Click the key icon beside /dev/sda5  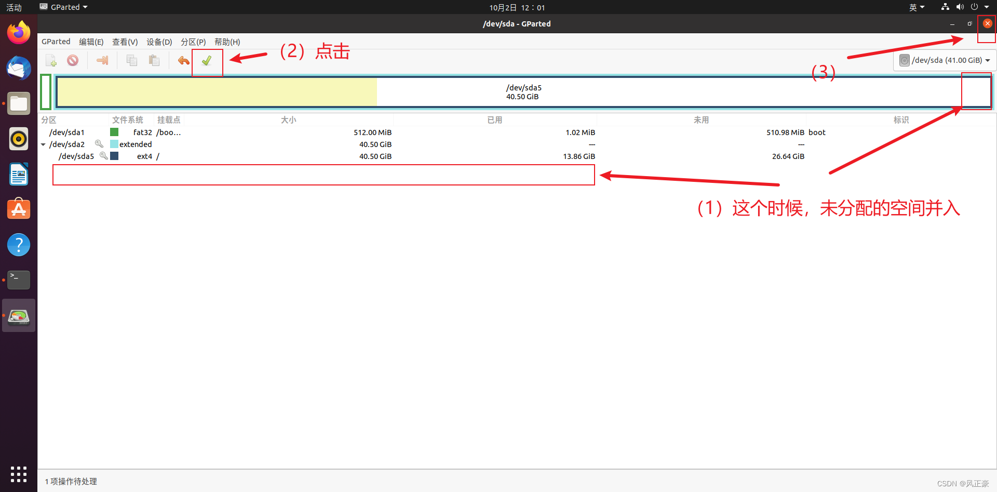tap(103, 156)
